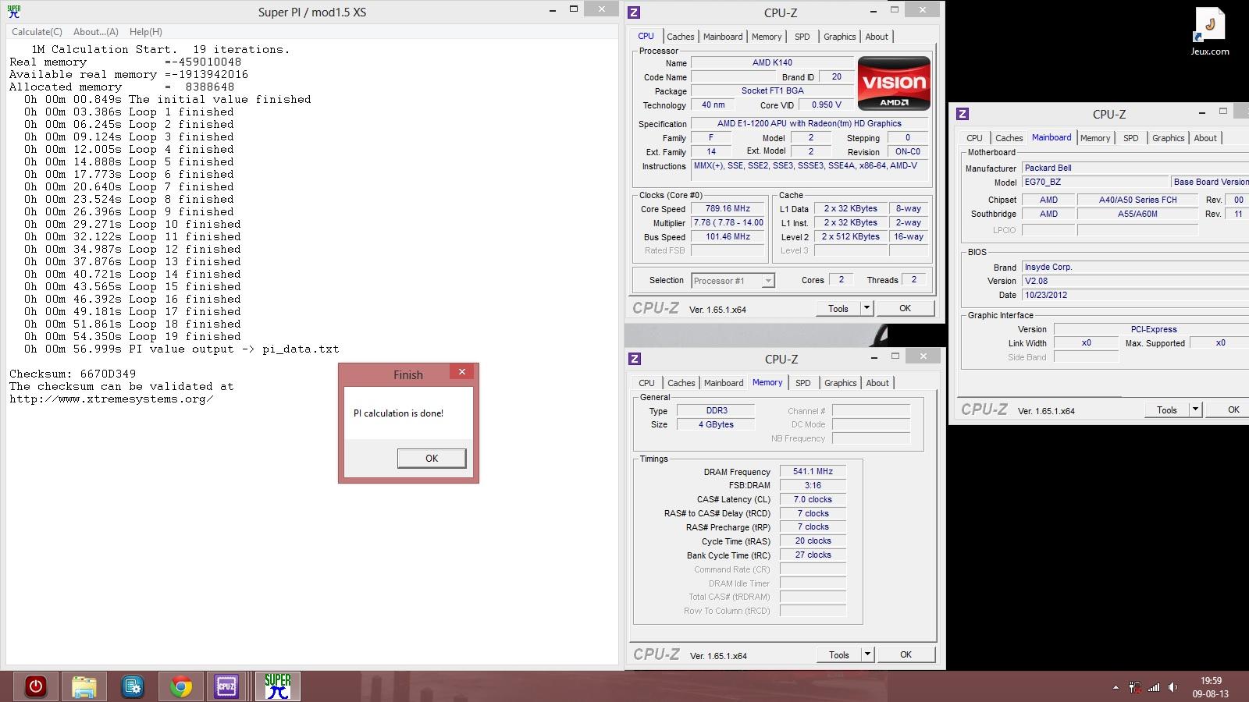Click the Core Speed value 789.16 MHz
1249x702 pixels.
pyautogui.click(x=728, y=209)
